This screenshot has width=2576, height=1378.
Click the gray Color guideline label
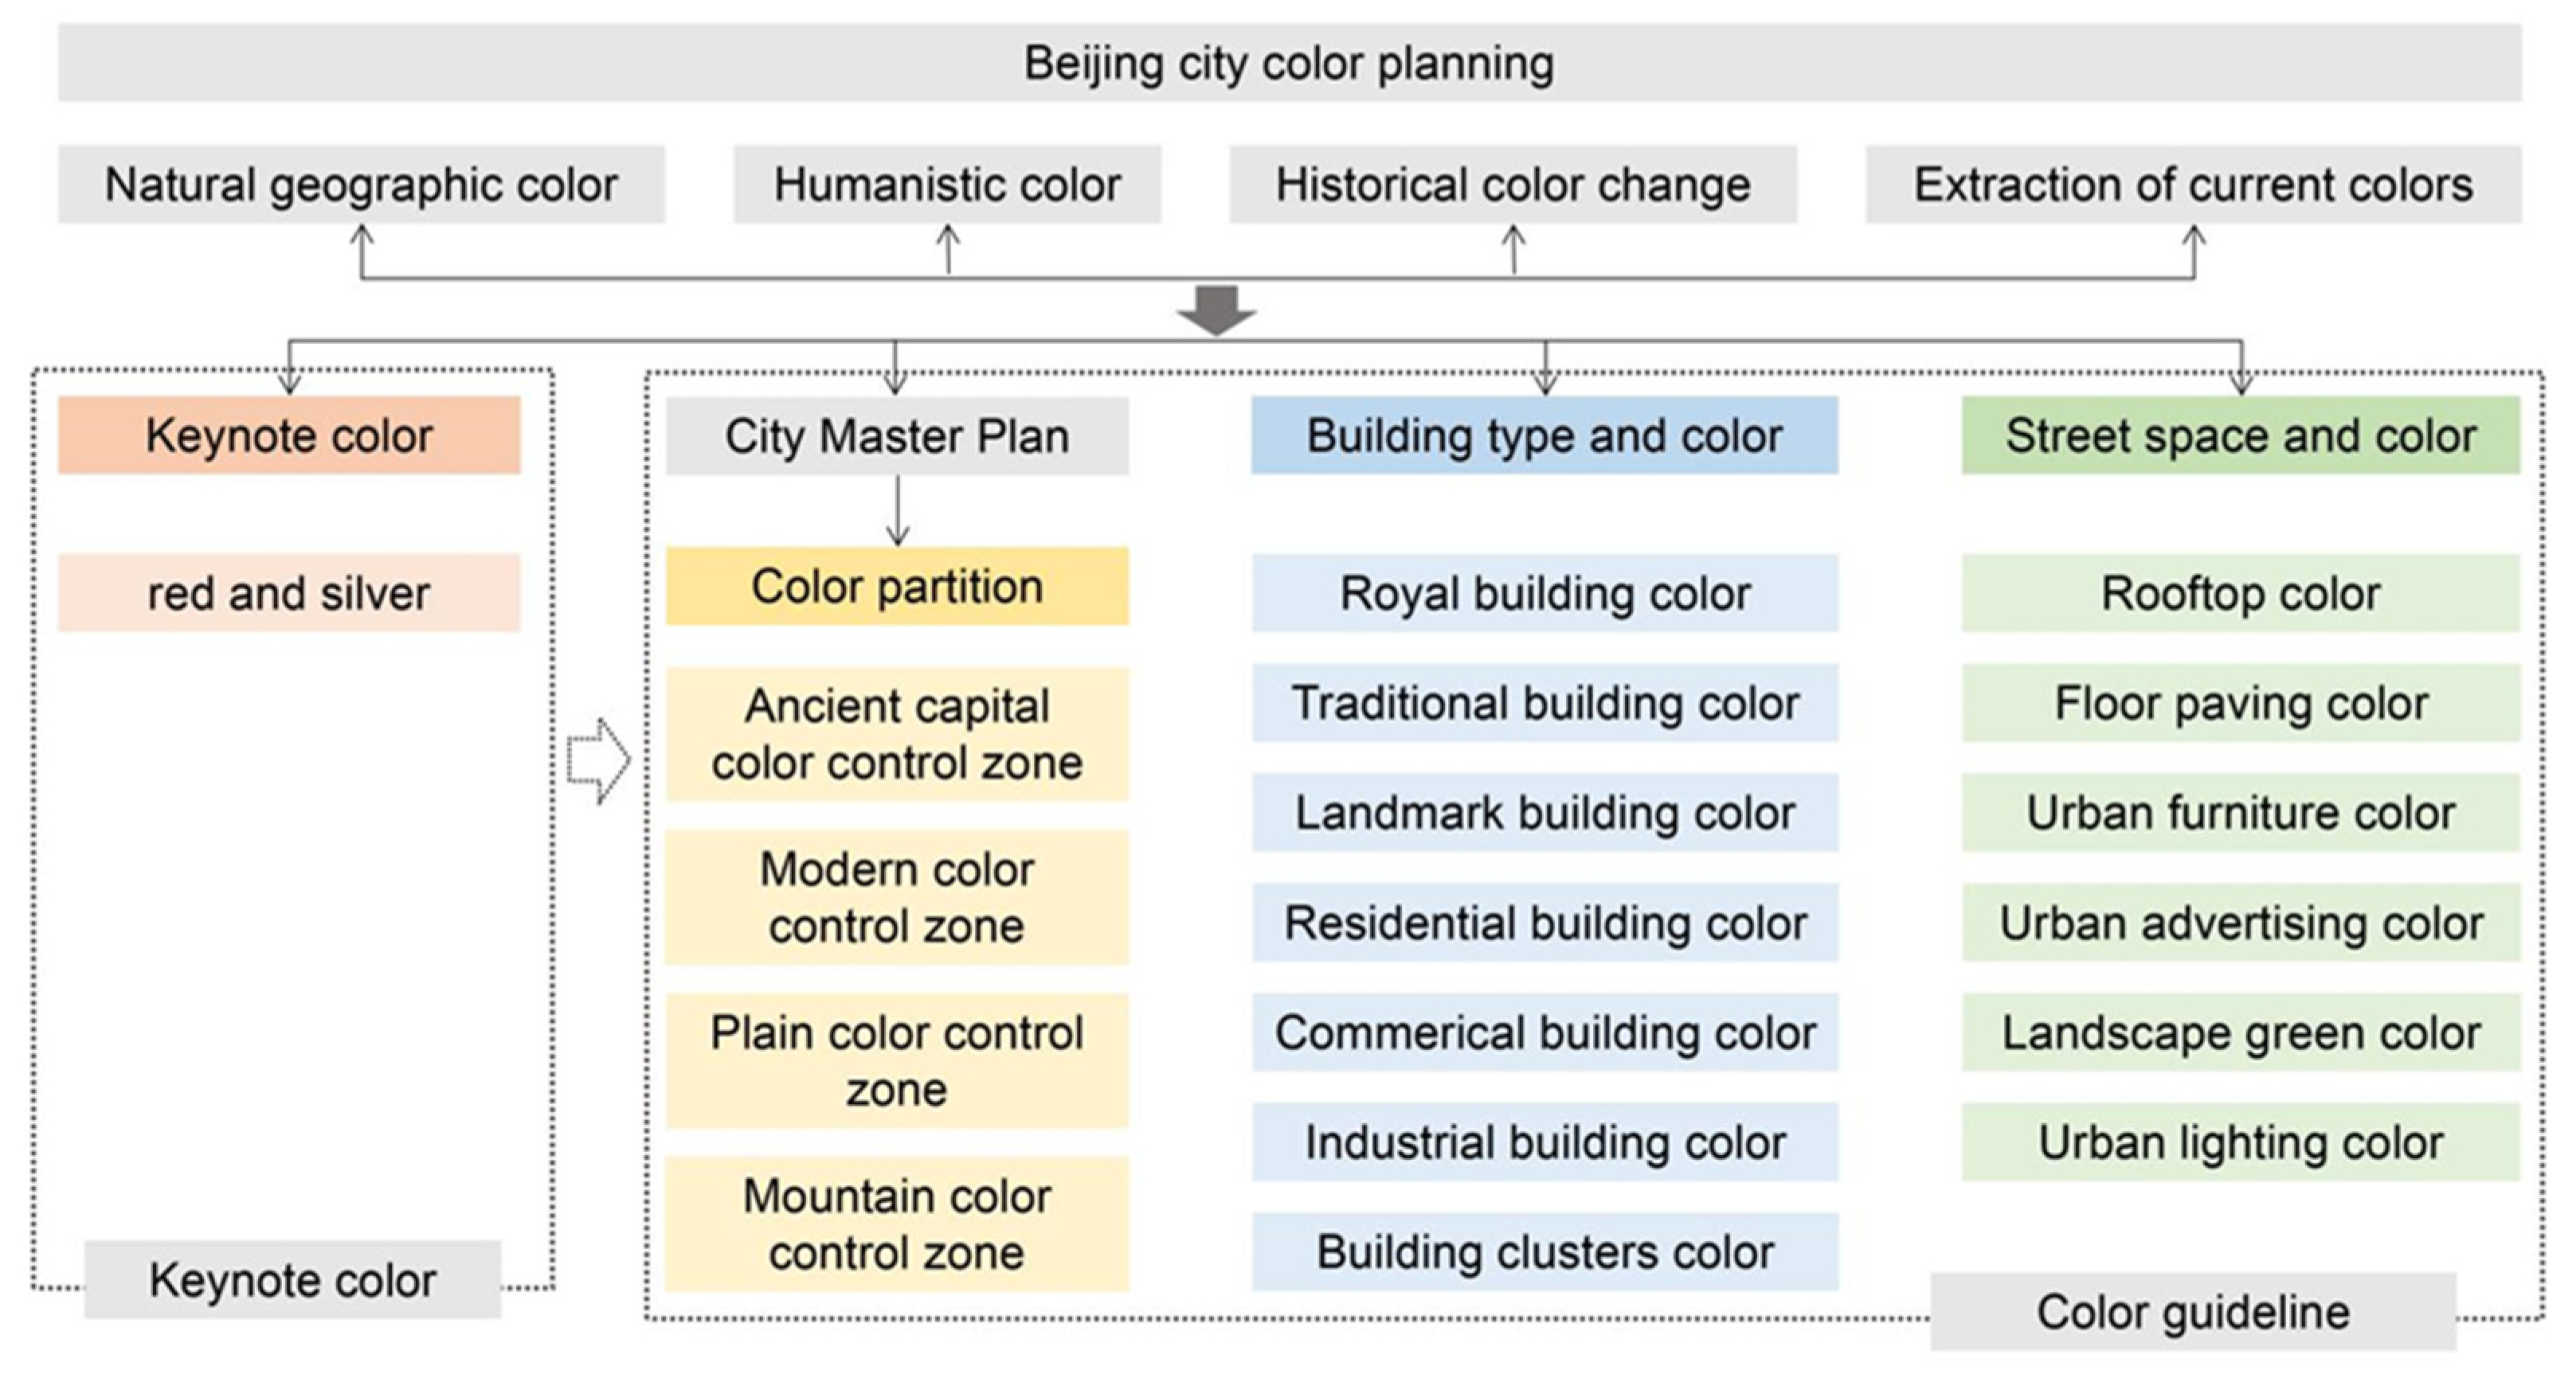(x=2192, y=1312)
